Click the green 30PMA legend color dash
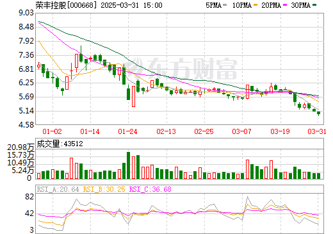Image resolution: width=333 pixels, height=234 pixels. click(314, 5)
